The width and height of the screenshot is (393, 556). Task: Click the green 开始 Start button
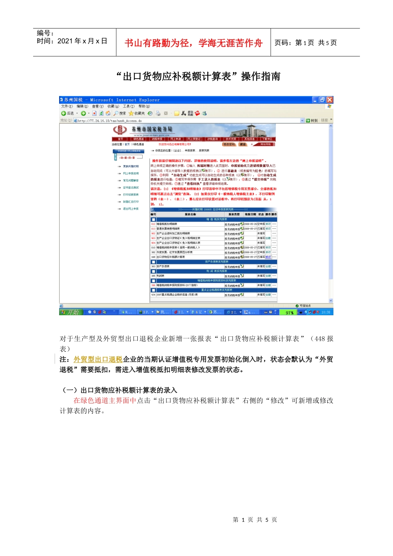[x=71, y=312]
